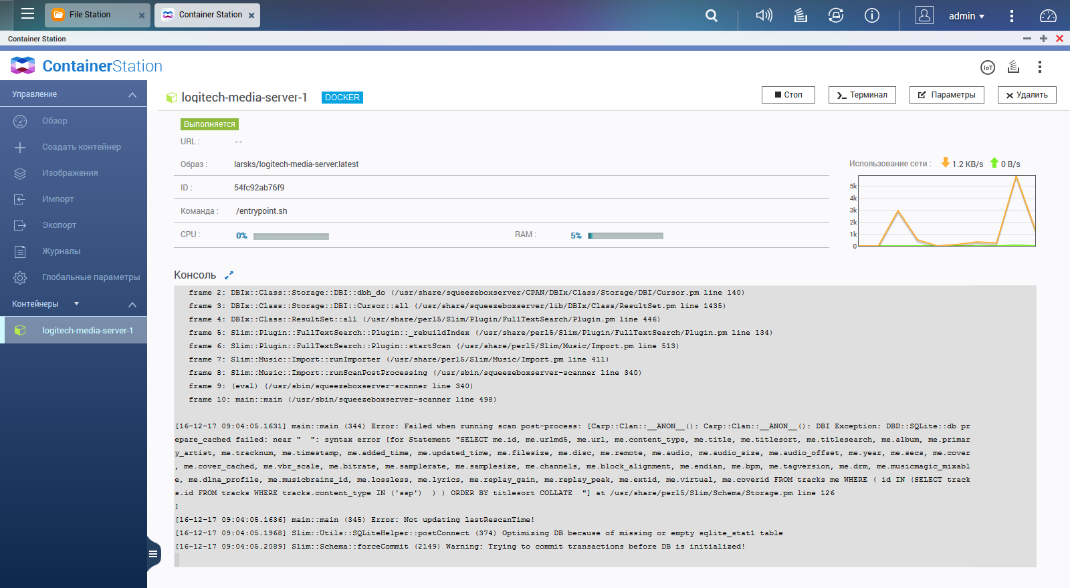Open the search magnifier in top bar
1070x588 pixels.
[712, 15]
